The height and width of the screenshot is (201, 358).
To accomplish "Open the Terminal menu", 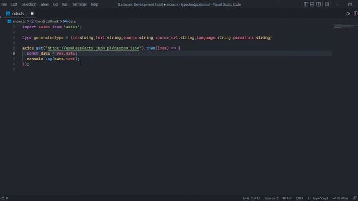I will coord(79,4).
